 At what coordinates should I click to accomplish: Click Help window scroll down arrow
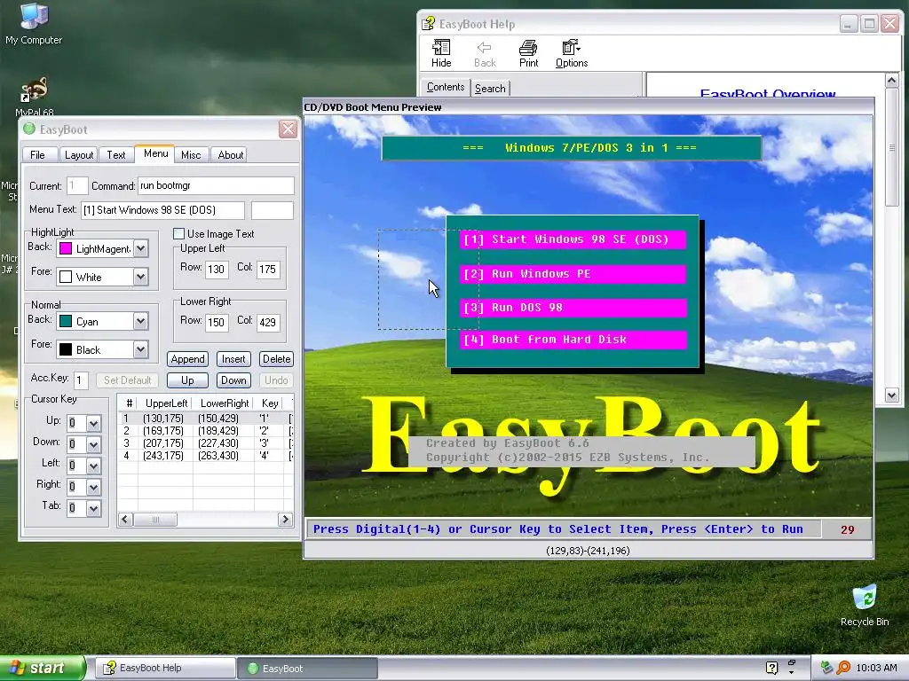coord(891,395)
